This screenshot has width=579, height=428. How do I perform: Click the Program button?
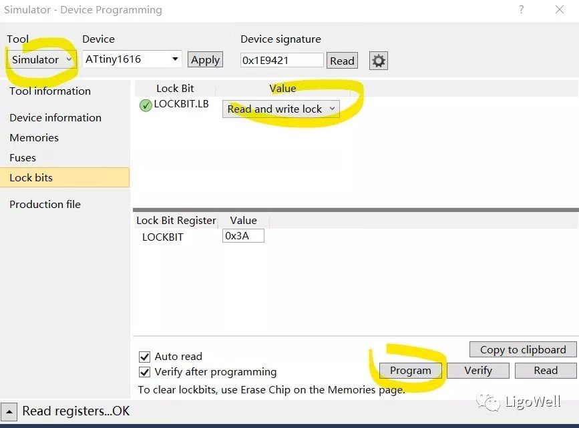[x=410, y=371]
